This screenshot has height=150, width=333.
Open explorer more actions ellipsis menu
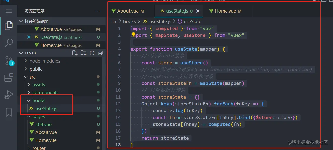click(x=97, y=11)
